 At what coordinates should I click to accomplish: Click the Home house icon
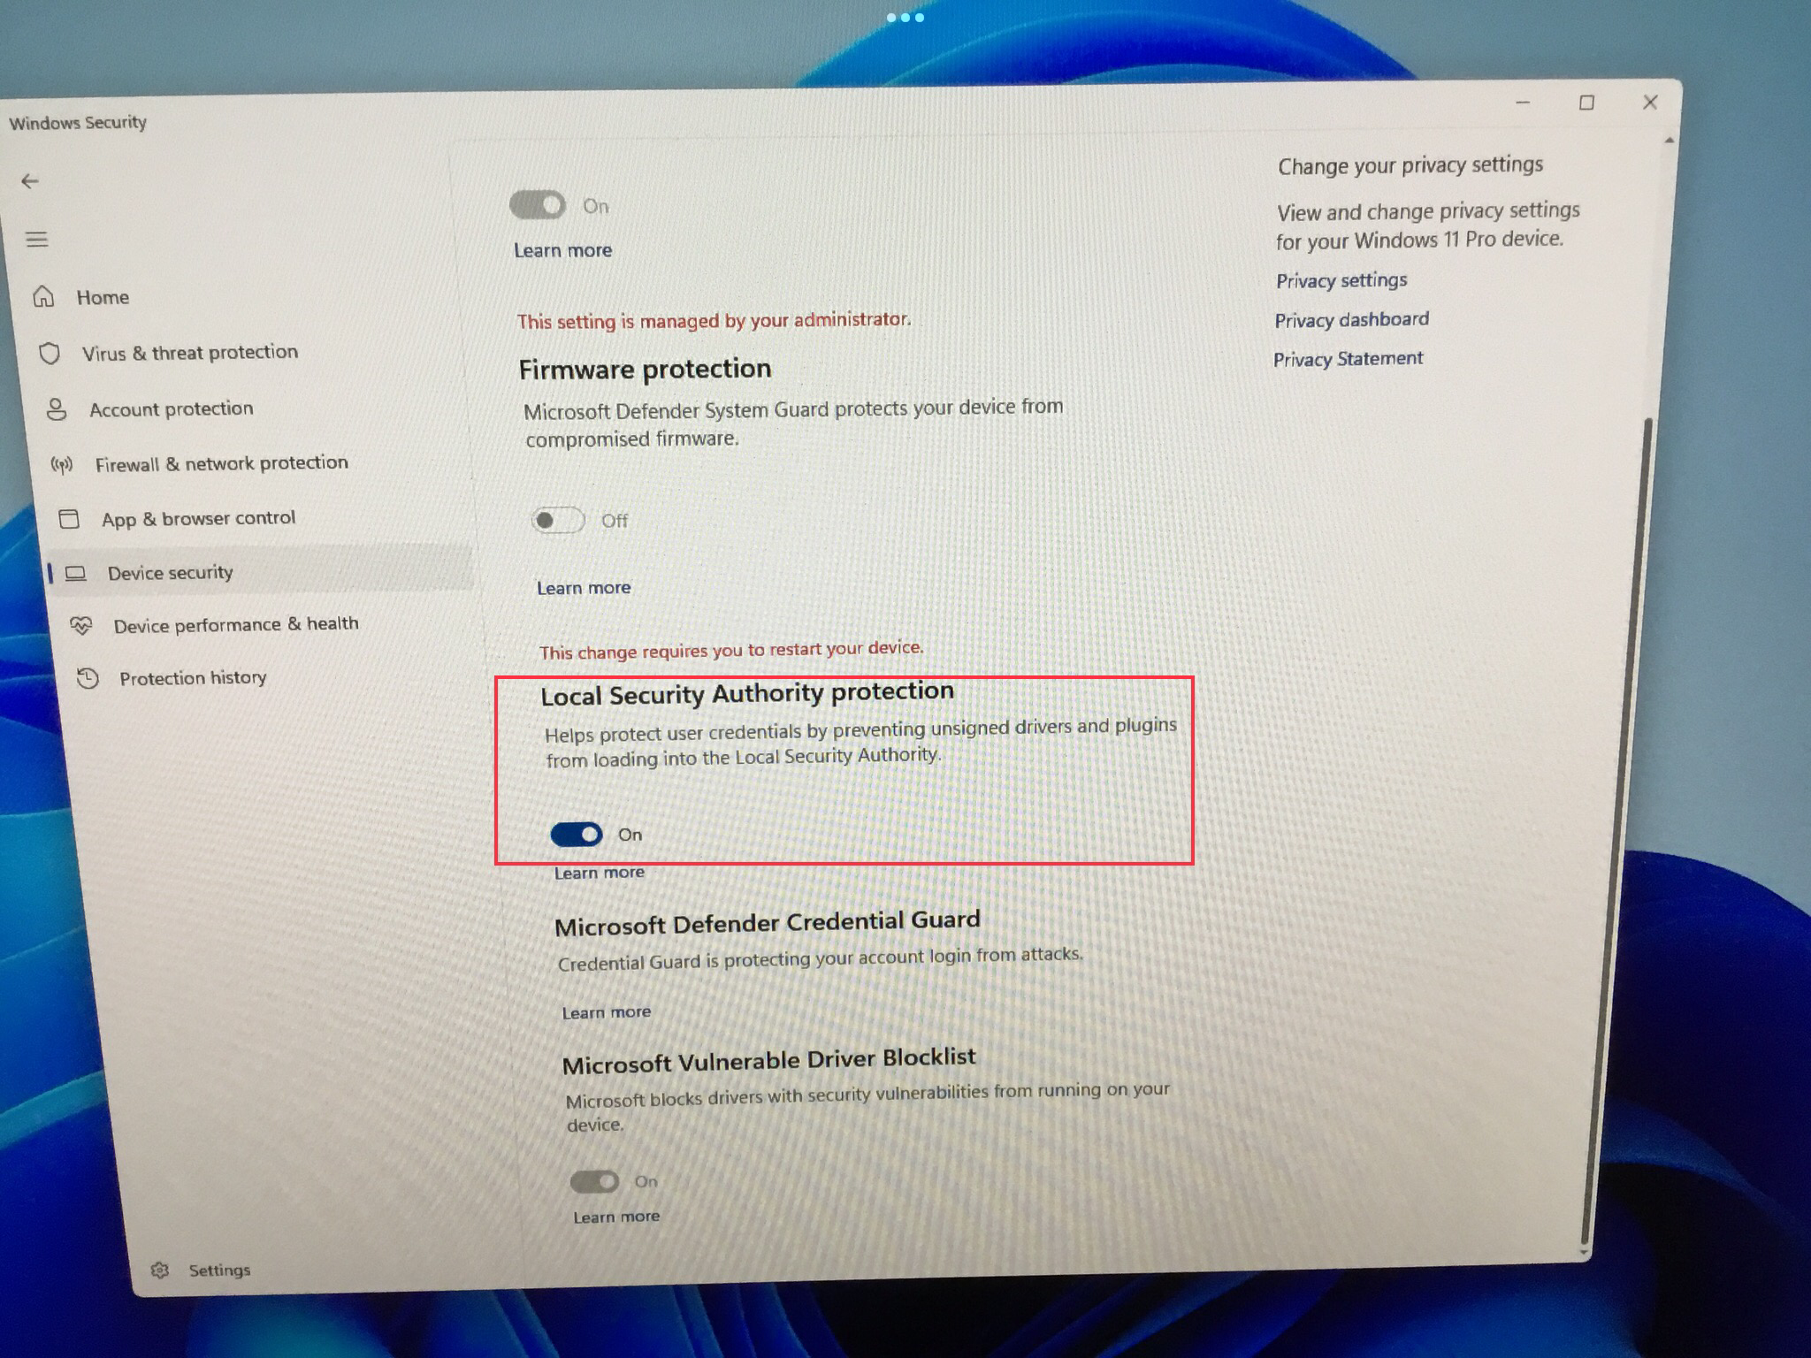coord(44,297)
